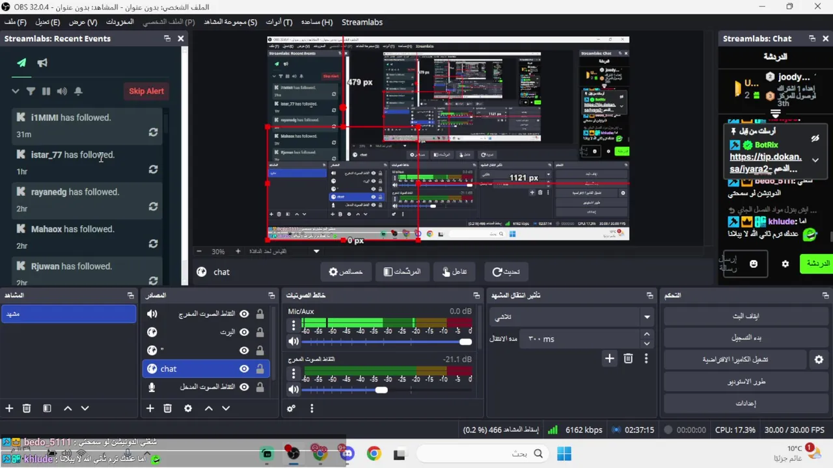The height and width of the screenshot is (468, 833).
Task: Open the chat settings gear in Streamlabs Chat
Action: [x=785, y=264]
